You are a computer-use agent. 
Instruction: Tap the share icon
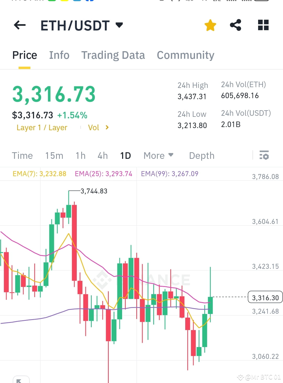pos(235,25)
